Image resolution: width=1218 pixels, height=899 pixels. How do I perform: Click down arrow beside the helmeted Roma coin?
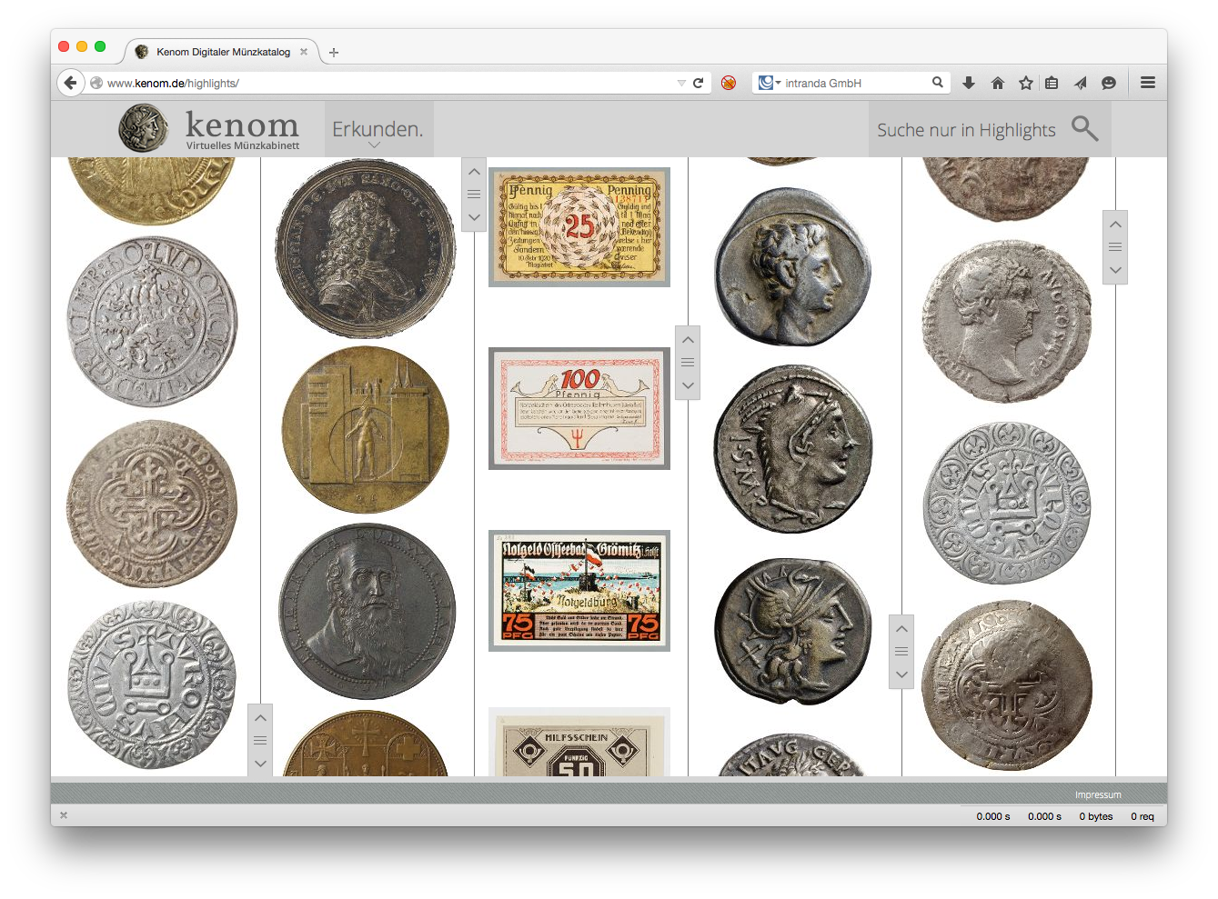click(x=901, y=675)
